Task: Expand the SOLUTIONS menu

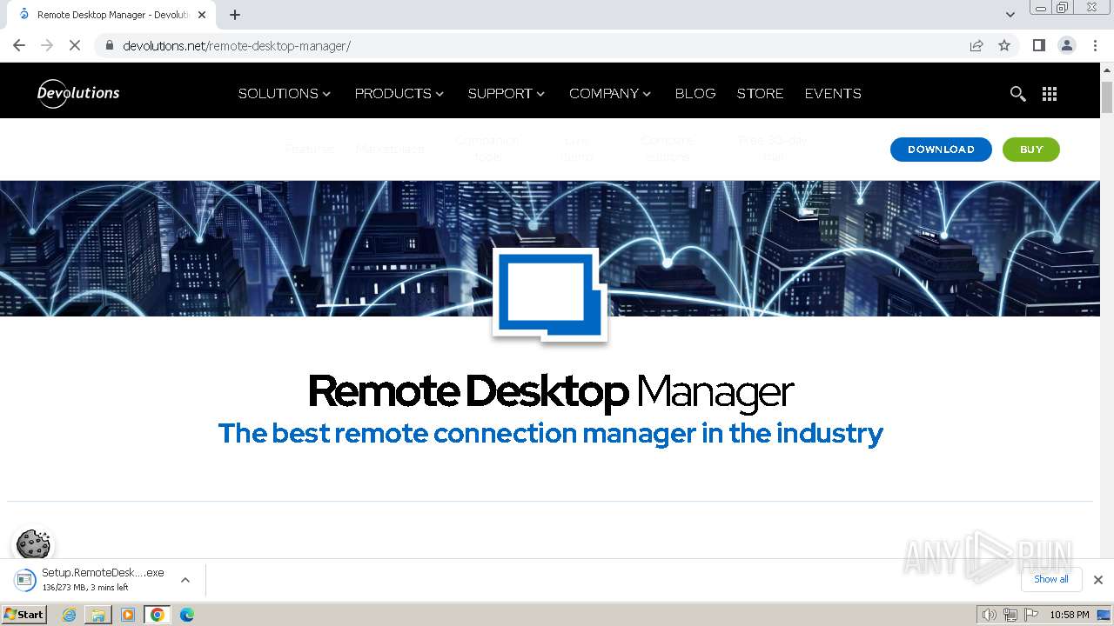Action: point(285,94)
